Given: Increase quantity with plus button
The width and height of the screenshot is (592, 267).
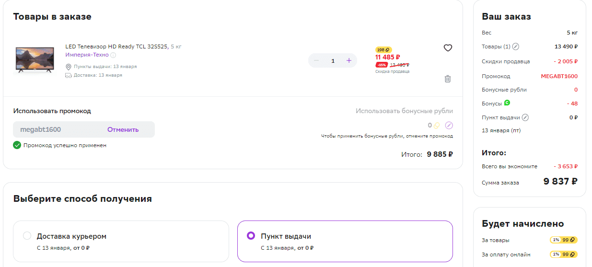Looking at the screenshot, I should point(349,60).
